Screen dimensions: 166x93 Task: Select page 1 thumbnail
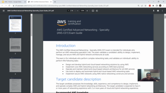coord(15,24)
